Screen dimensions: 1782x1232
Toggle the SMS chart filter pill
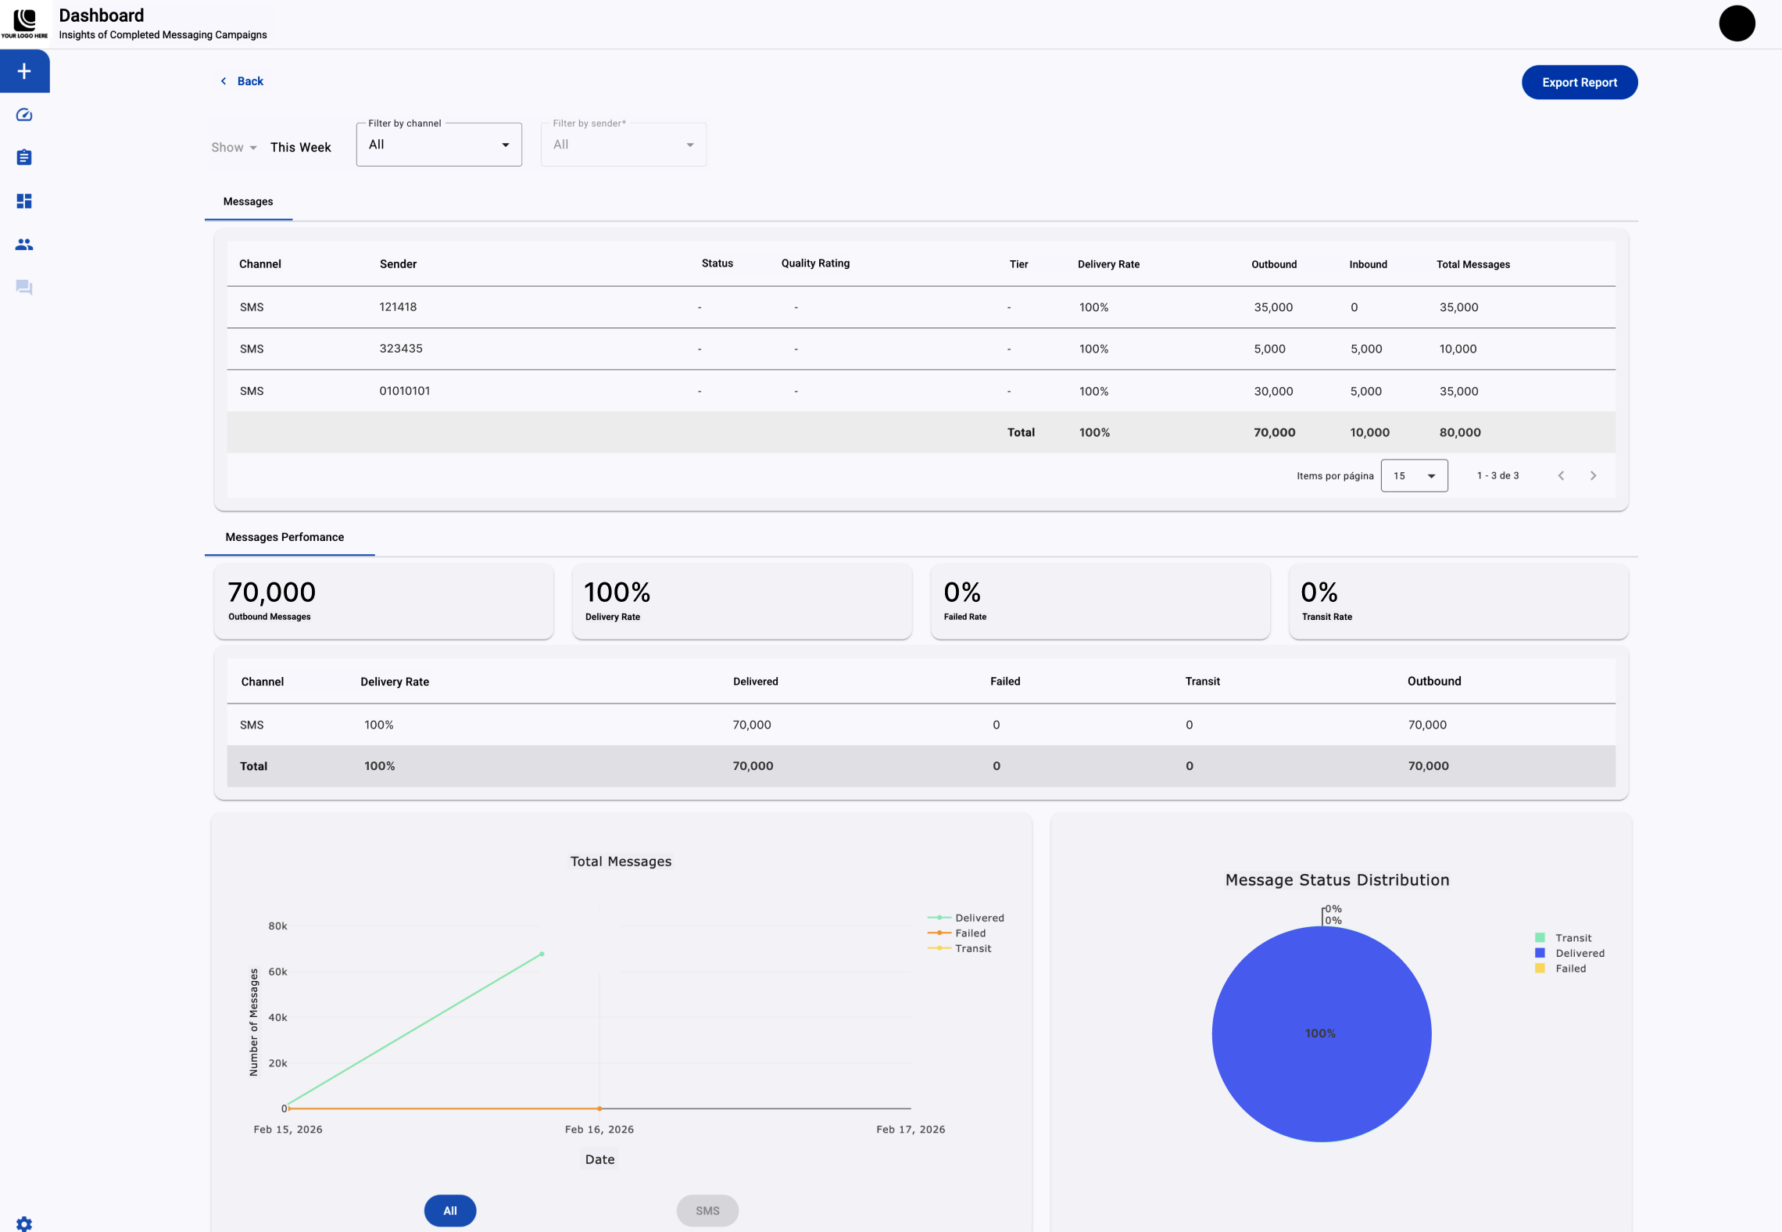coord(707,1210)
